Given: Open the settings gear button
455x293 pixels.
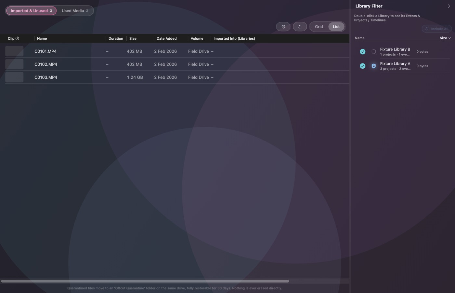Looking at the screenshot, I should (283, 27).
